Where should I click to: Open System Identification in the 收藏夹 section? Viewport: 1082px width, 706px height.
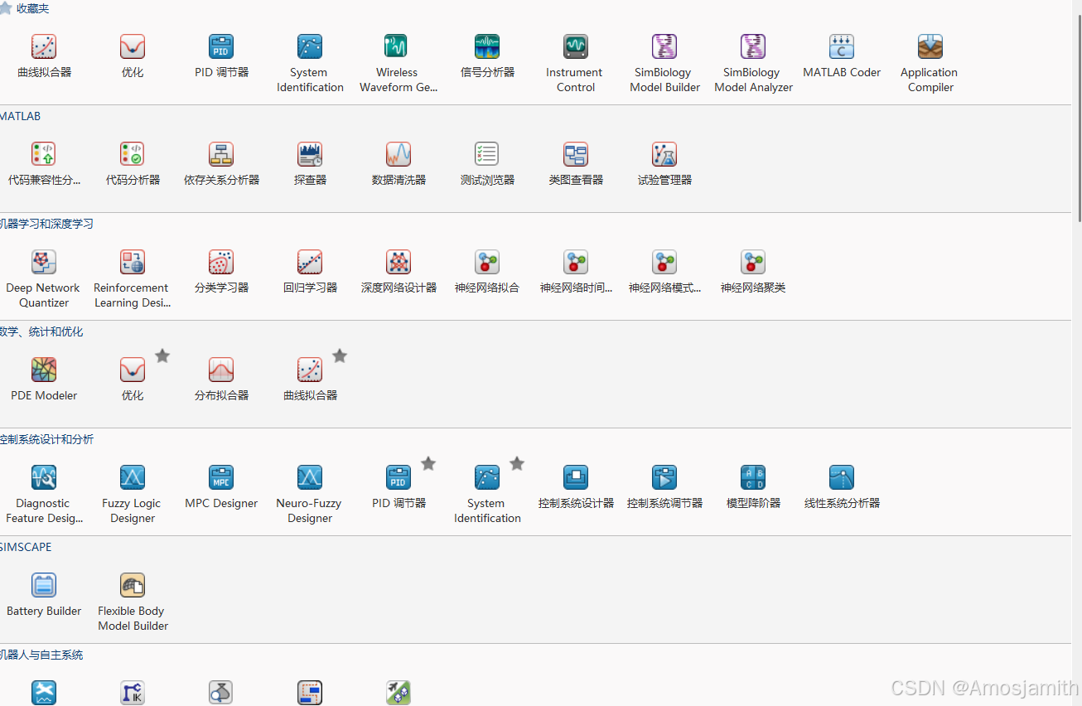click(310, 64)
